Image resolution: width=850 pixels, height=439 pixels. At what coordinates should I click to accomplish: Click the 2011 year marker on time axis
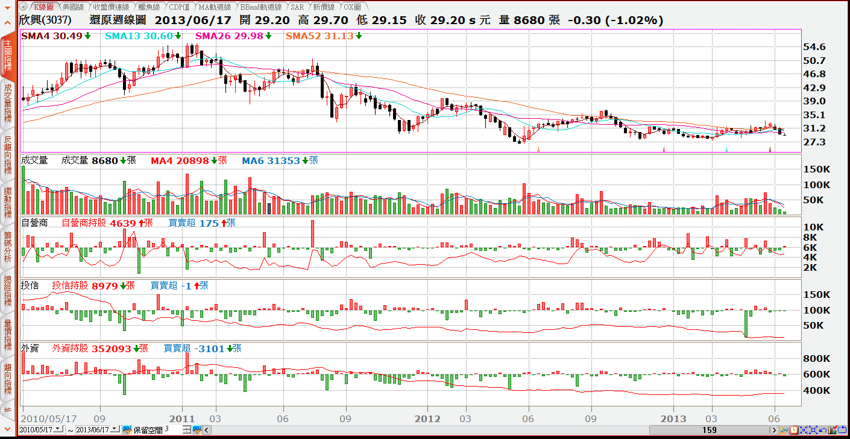[181, 418]
